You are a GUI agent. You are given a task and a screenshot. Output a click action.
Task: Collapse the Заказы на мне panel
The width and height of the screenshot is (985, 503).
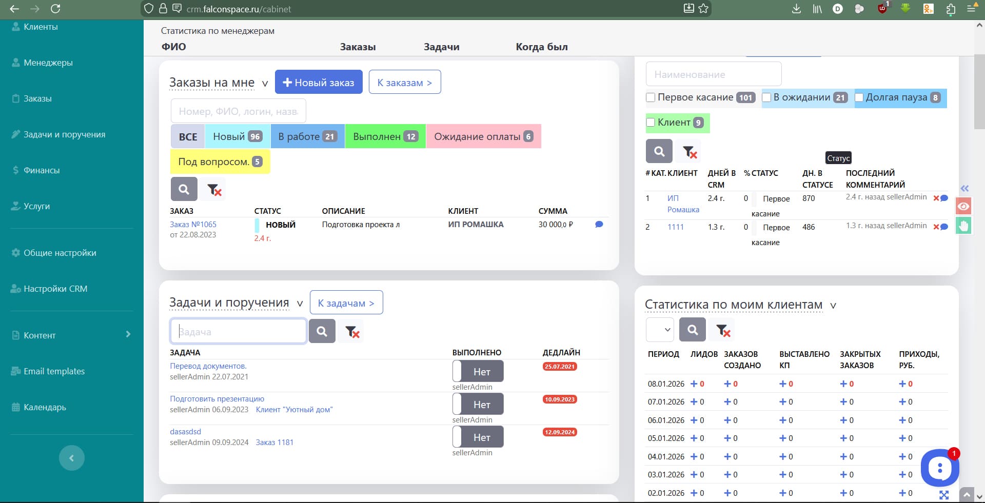coord(265,84)
